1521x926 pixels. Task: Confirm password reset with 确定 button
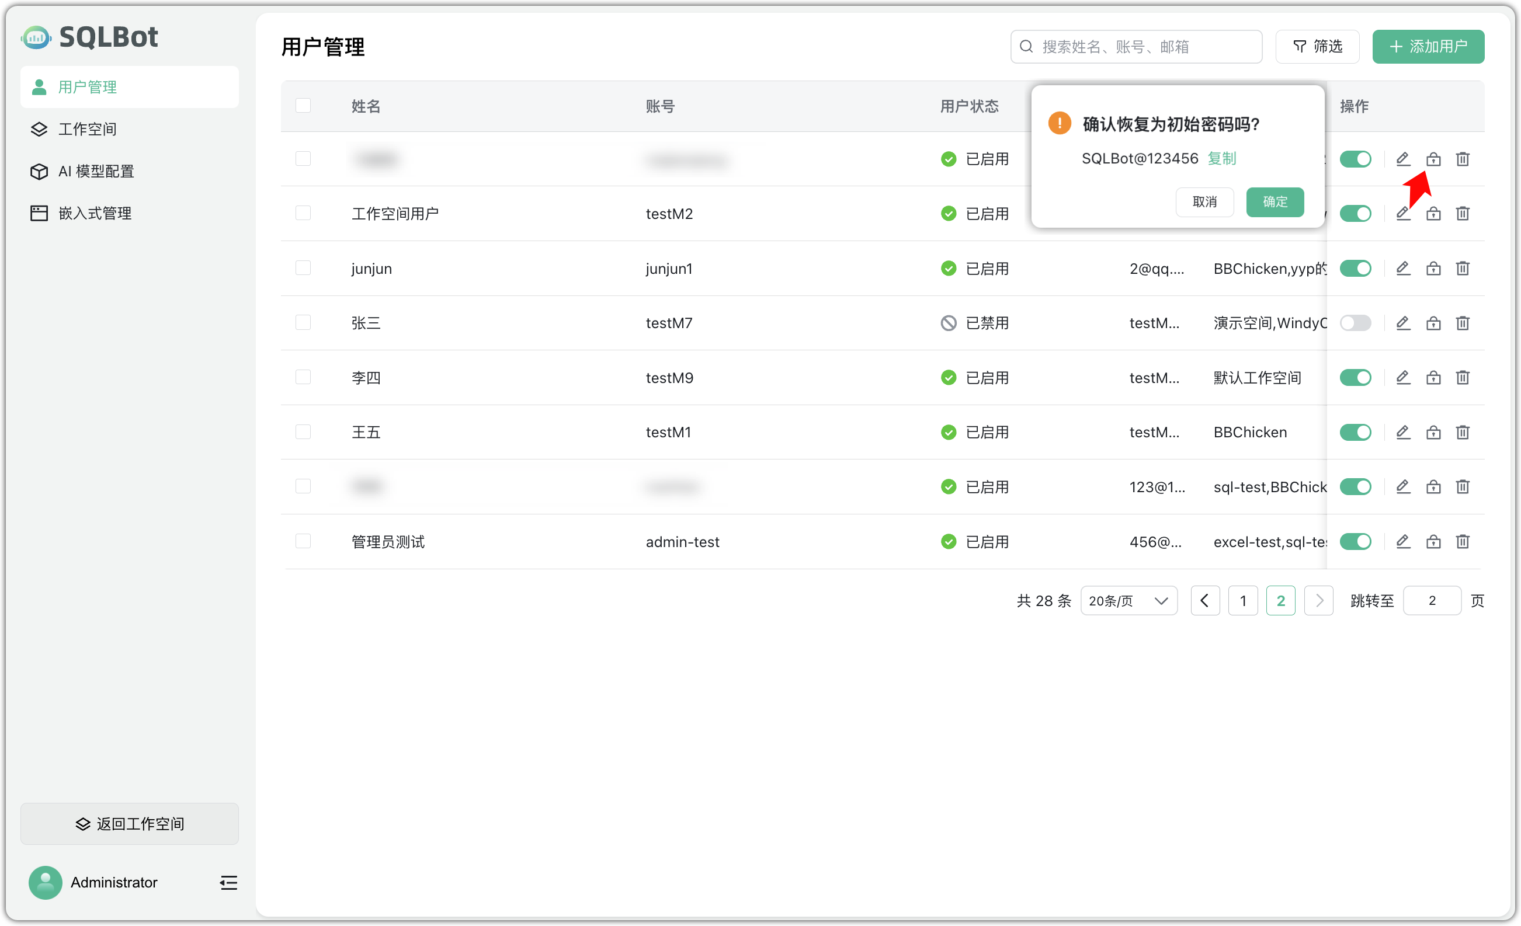click(1275, 203)
